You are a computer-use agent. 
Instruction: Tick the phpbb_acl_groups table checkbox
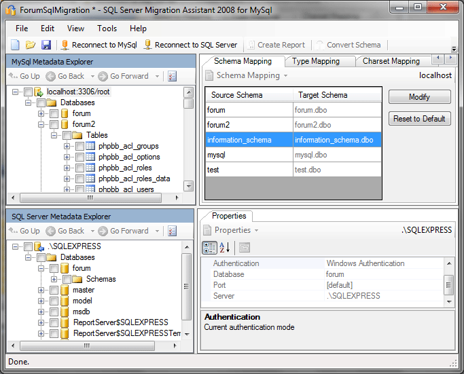pyautogui.click(x=79, y=146)
